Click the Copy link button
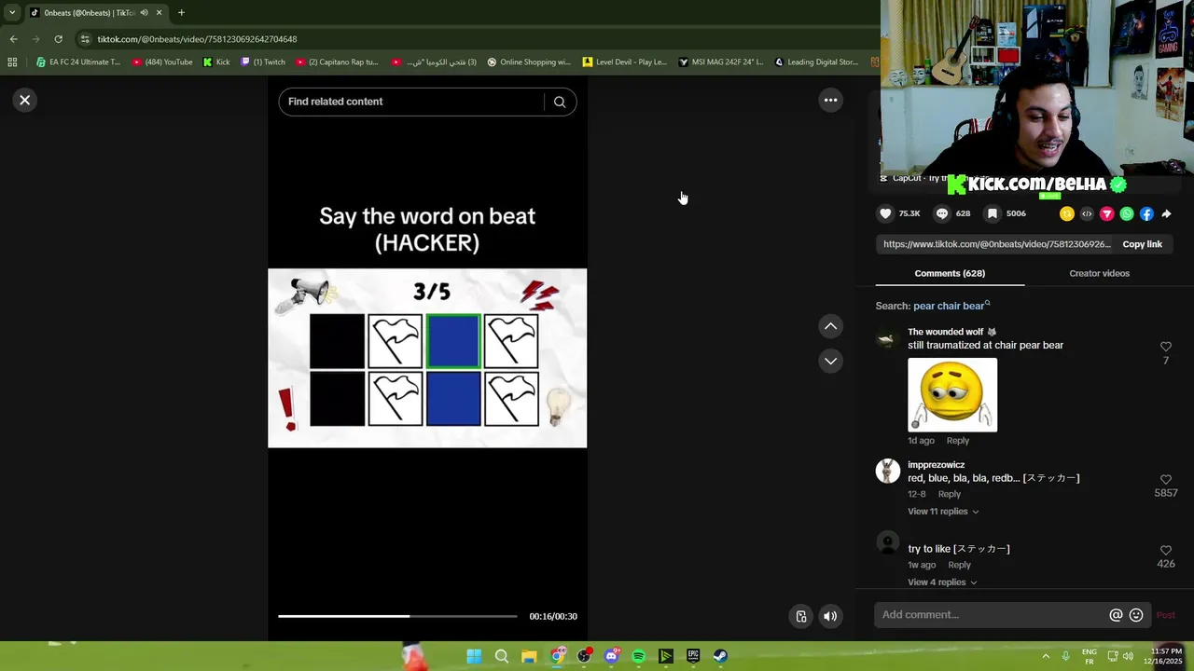The height and width of the screenshot is (671, 1194). point(1142,244)
